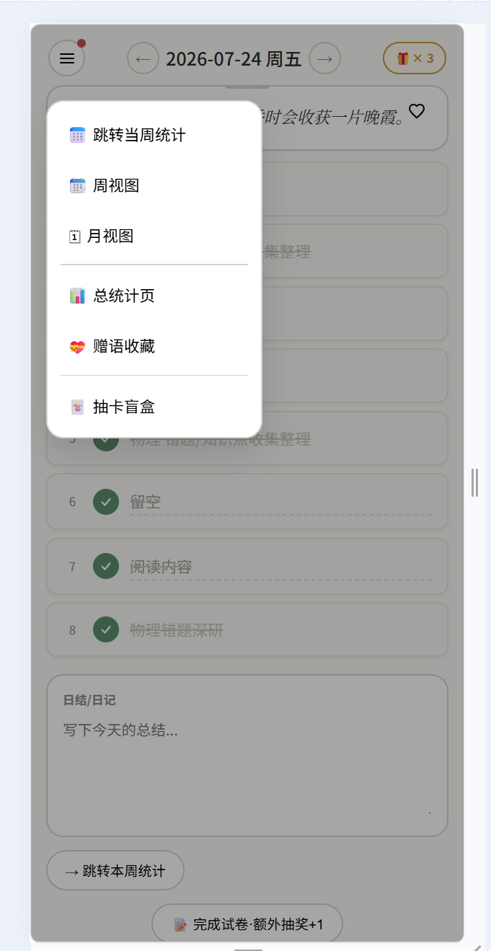491x951 pixels.
Task: Click the calendar icon beside 周视图
Action: point(77,185)
